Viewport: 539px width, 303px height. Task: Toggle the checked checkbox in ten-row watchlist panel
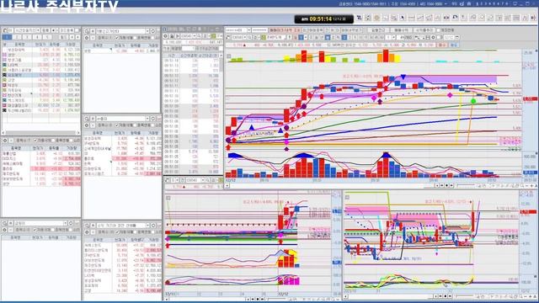tap(117, 232)
